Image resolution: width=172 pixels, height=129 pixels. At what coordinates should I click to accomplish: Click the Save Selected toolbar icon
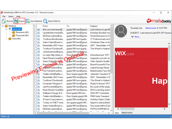(x=28, y=21)
